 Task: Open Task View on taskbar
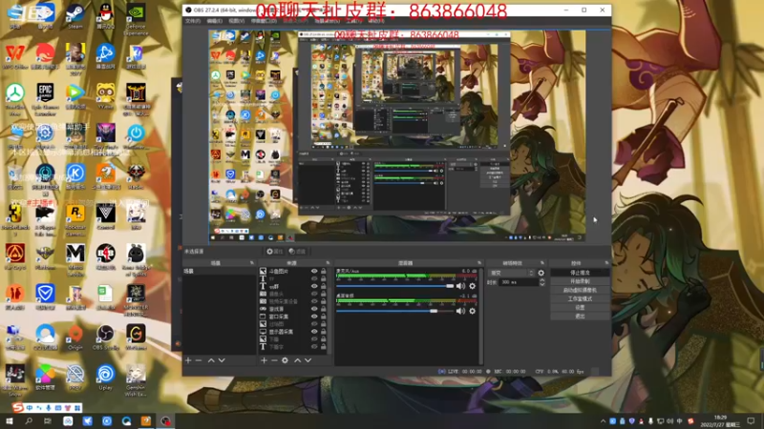pos(47,420)
